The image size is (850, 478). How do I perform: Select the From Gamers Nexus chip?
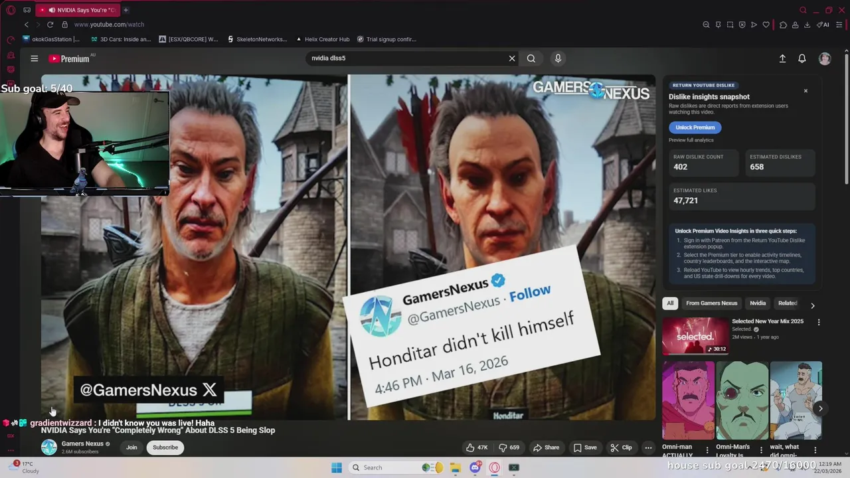click(x=711, y=303)
